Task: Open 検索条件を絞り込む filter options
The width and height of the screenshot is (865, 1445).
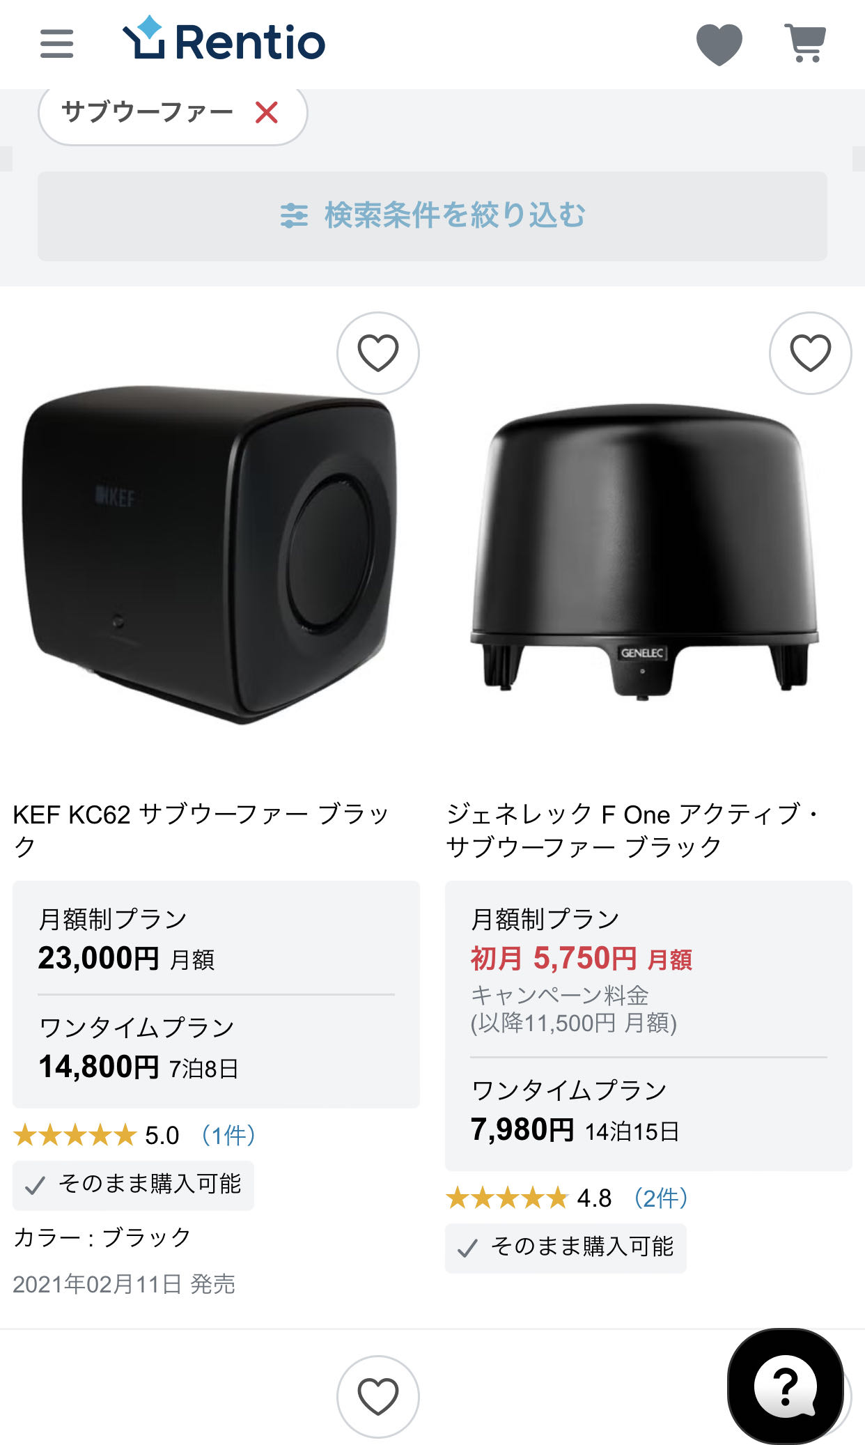Action: tap(432, 216)
